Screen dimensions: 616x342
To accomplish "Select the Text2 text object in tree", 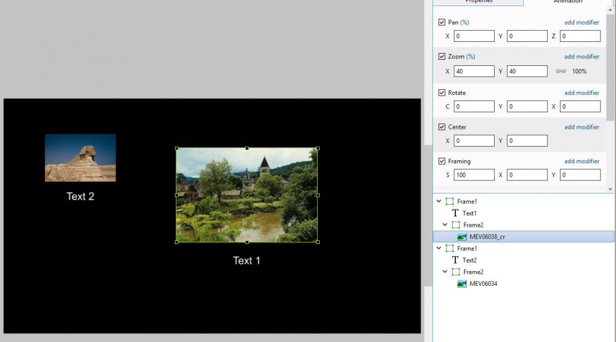I will click(469, 260).
